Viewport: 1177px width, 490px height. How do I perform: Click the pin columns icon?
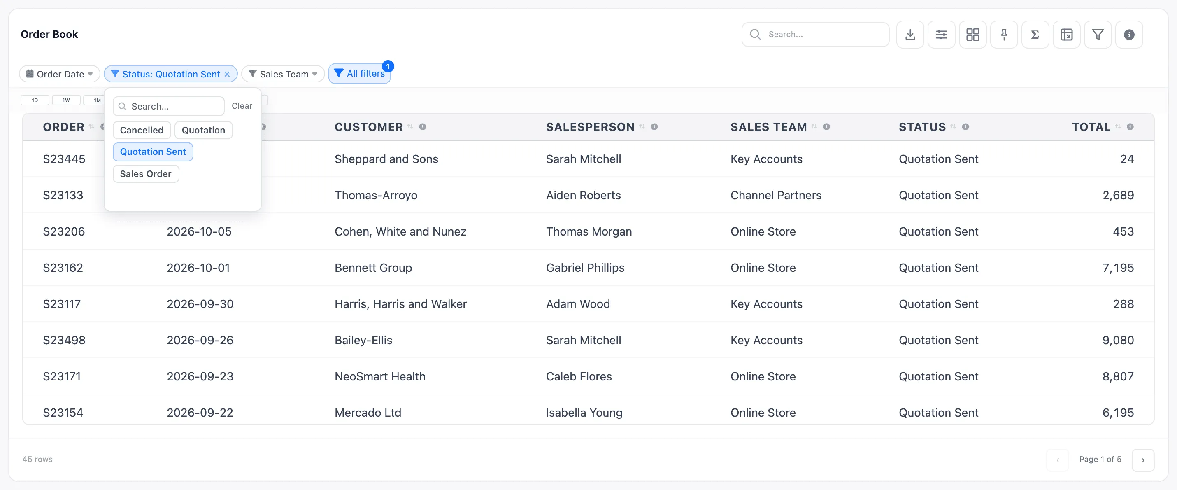click(x=1004, y=34)
